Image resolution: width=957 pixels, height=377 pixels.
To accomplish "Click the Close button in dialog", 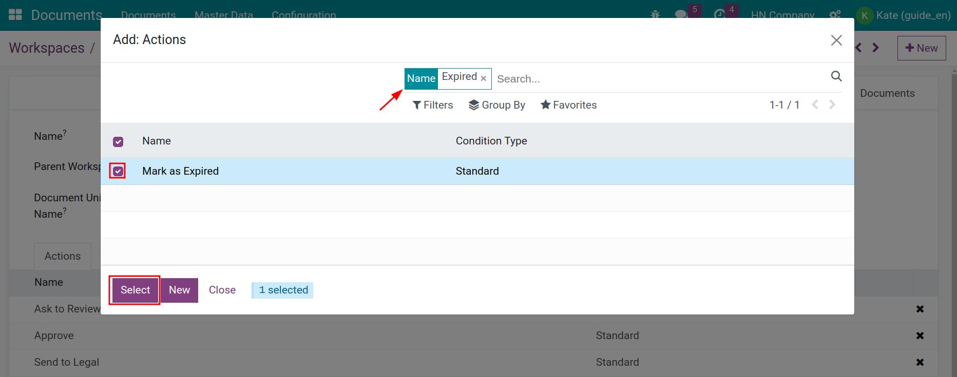I will (222, 290).
